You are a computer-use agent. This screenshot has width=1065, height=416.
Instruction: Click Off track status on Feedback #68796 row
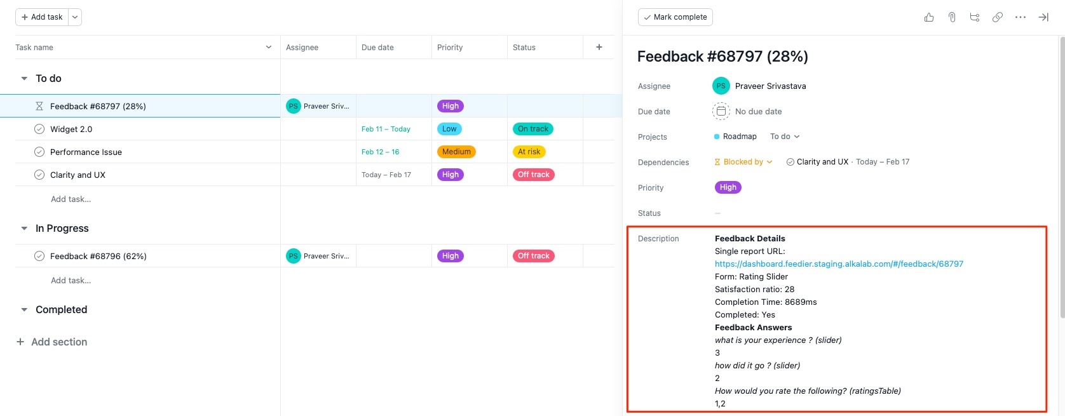[x=534, y=256]
